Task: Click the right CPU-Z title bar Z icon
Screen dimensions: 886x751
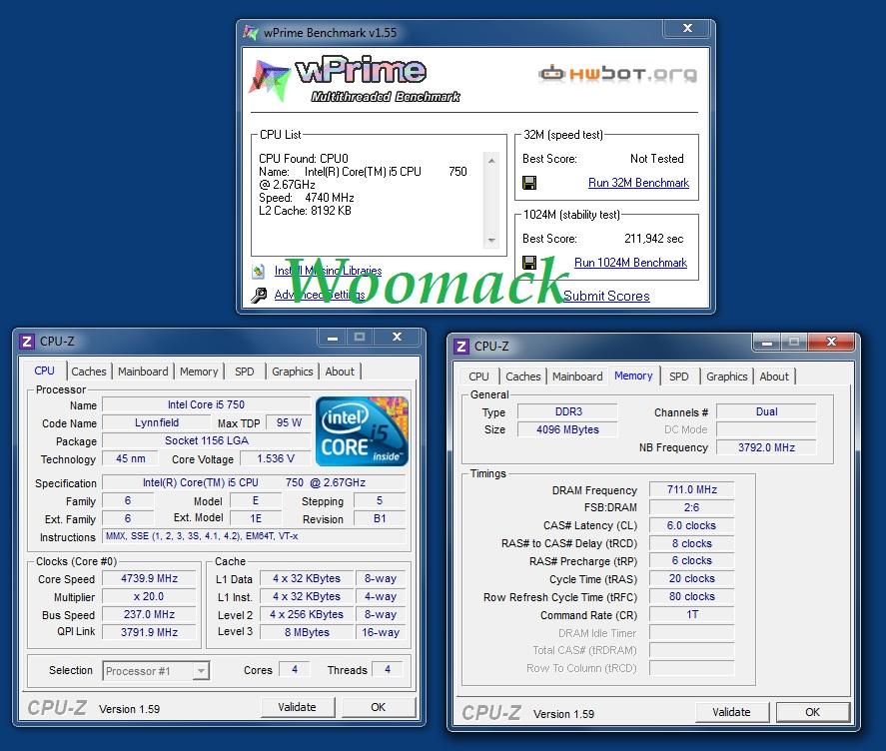Action: point(461,347)
